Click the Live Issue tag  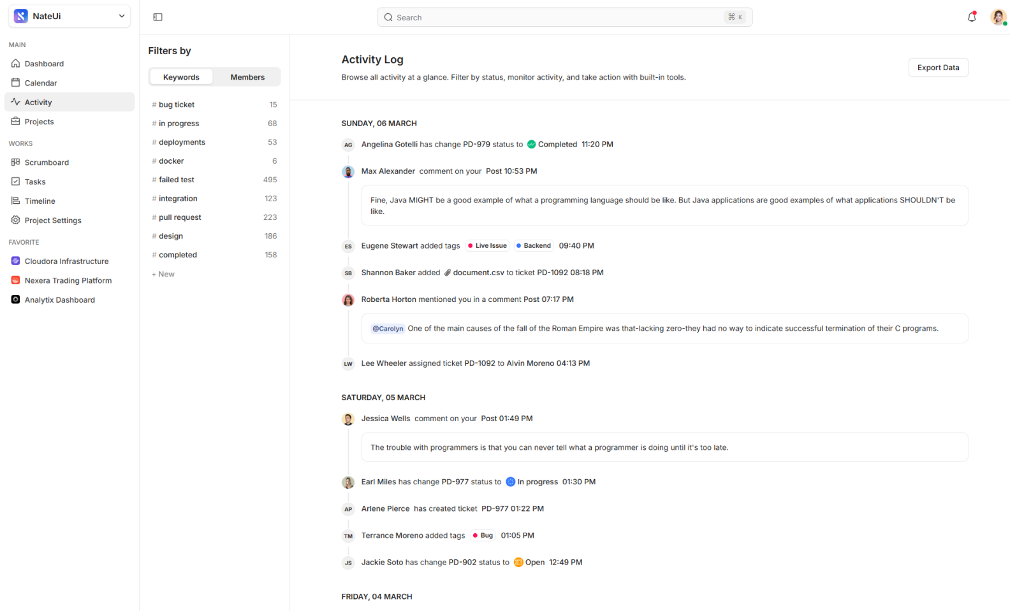[x=487, y=245]
